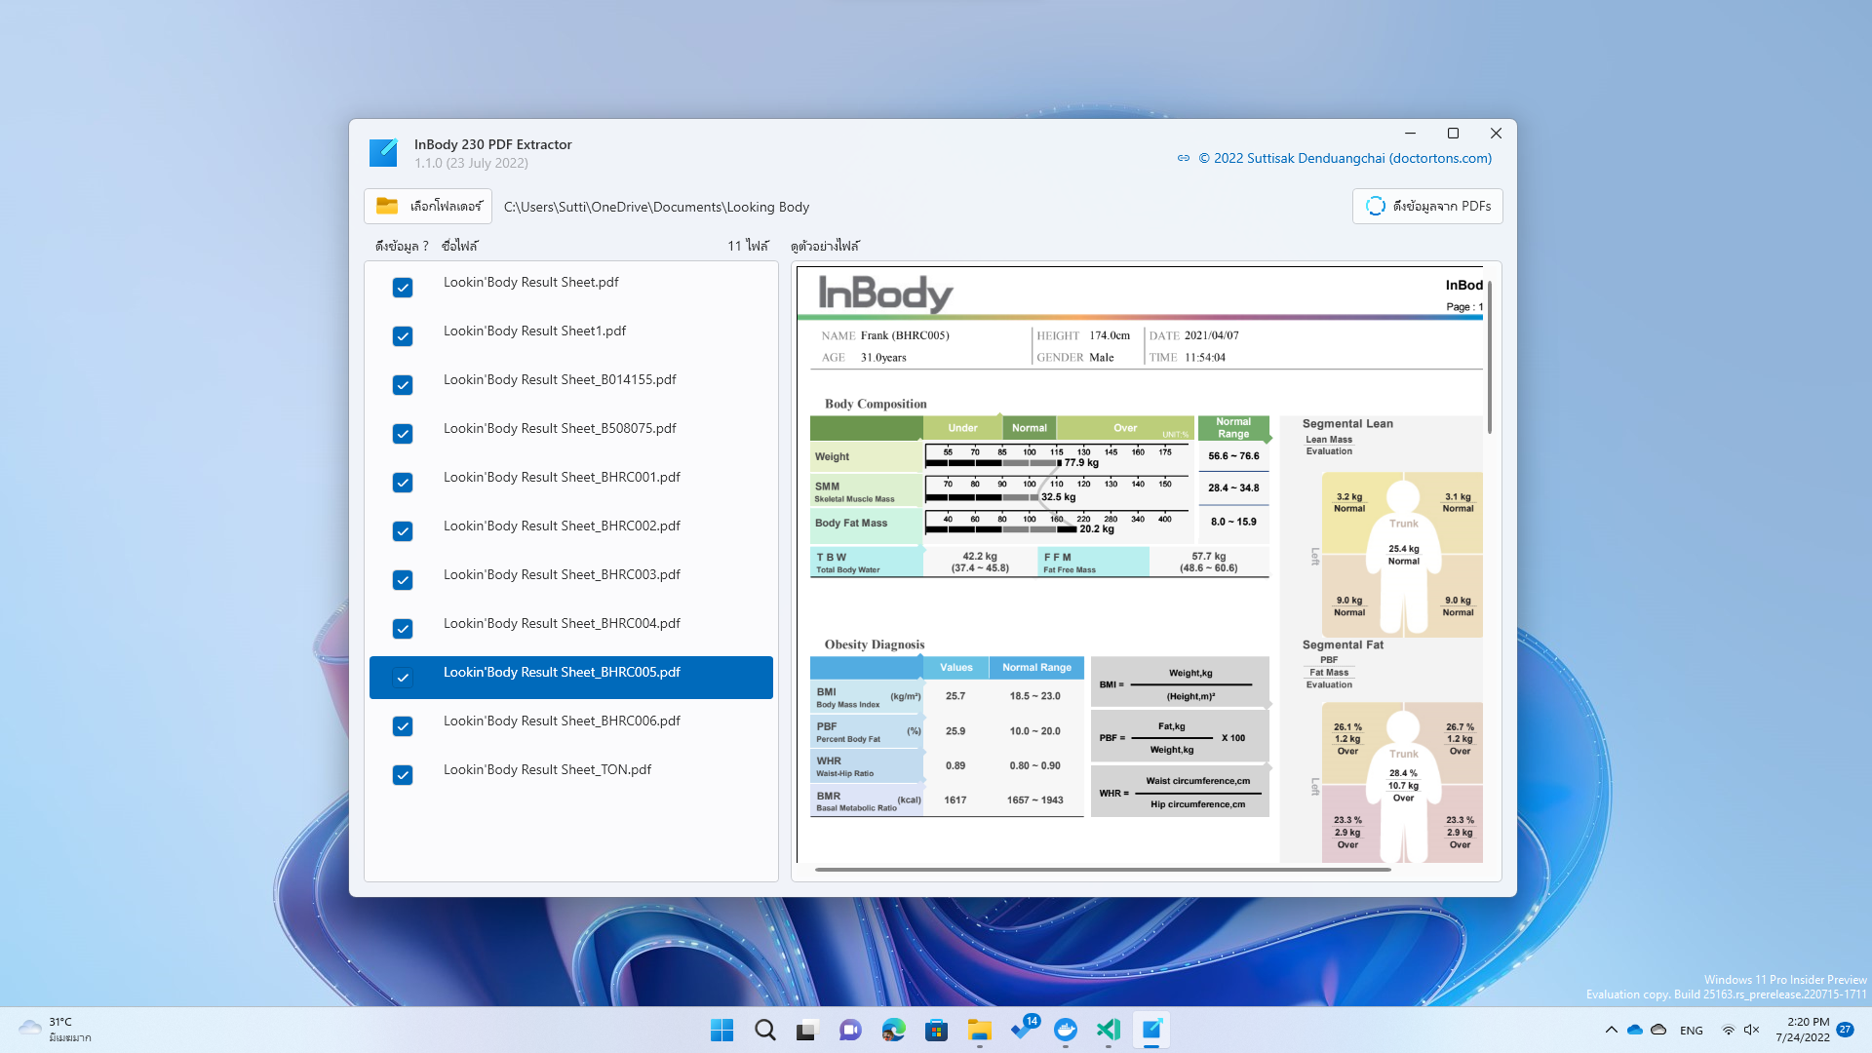Uncheck Lookin'Body Result Sheet.pdf checkbox
The image size is (1872, 1053).
[403, 288]
